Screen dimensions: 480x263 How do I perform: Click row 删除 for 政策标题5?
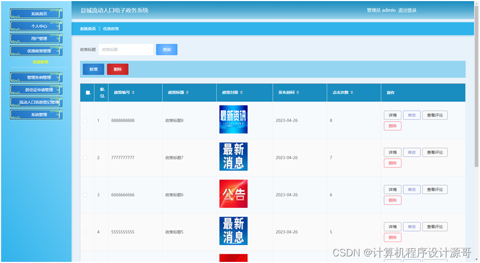(392, 238)
